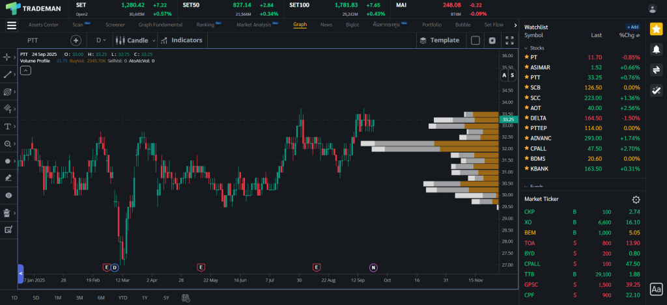The height and width of the screenshot is (305, 667).
Task: Select the pitchfork pattern tool
Action: click(x=7, y=109)
